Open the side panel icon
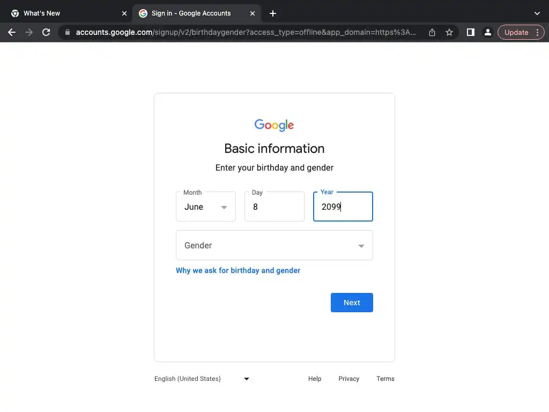This screenshot has width=549, height=412. (x=471, y=32)
